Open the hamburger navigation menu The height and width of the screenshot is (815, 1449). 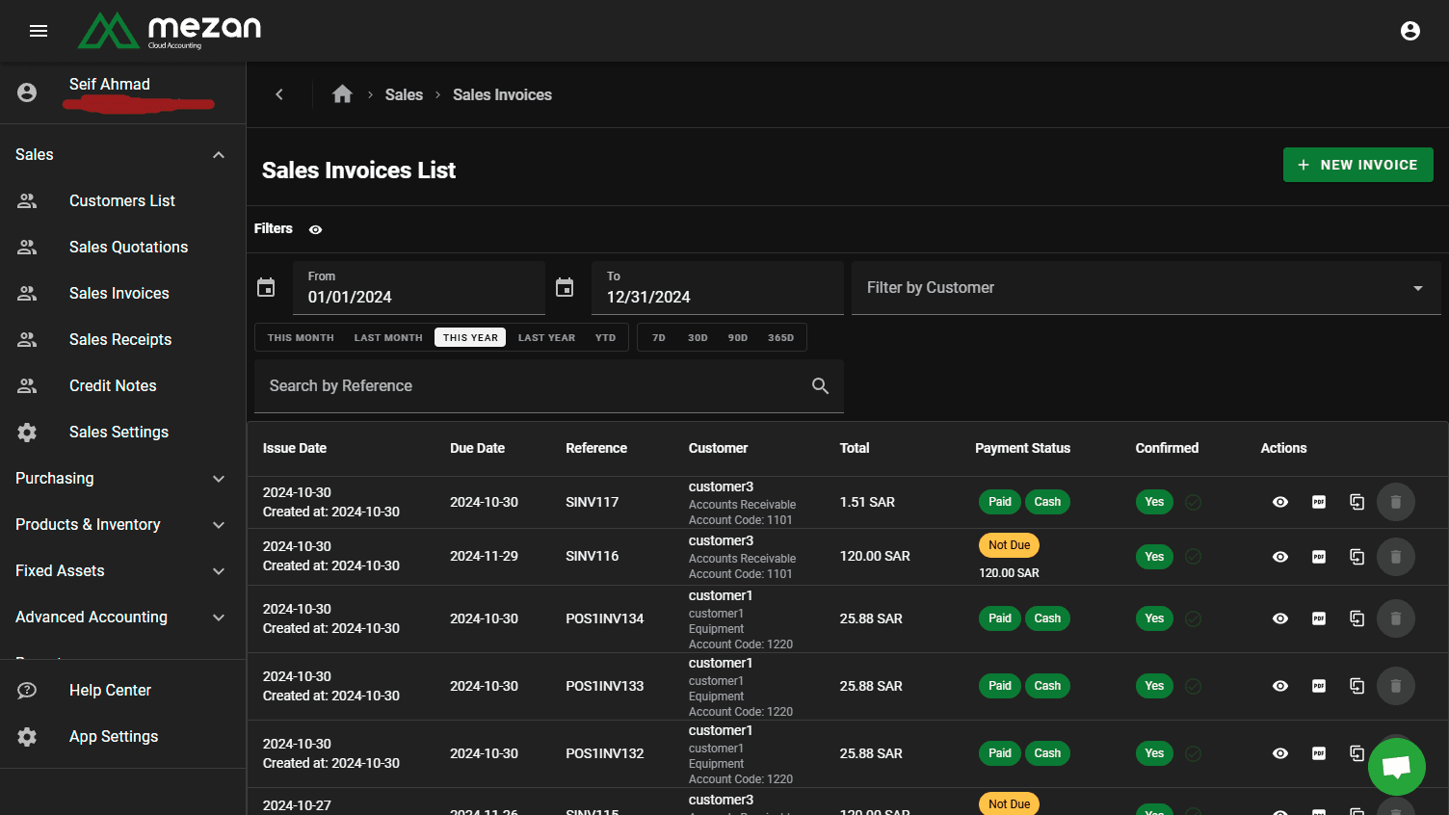point(39,31)
